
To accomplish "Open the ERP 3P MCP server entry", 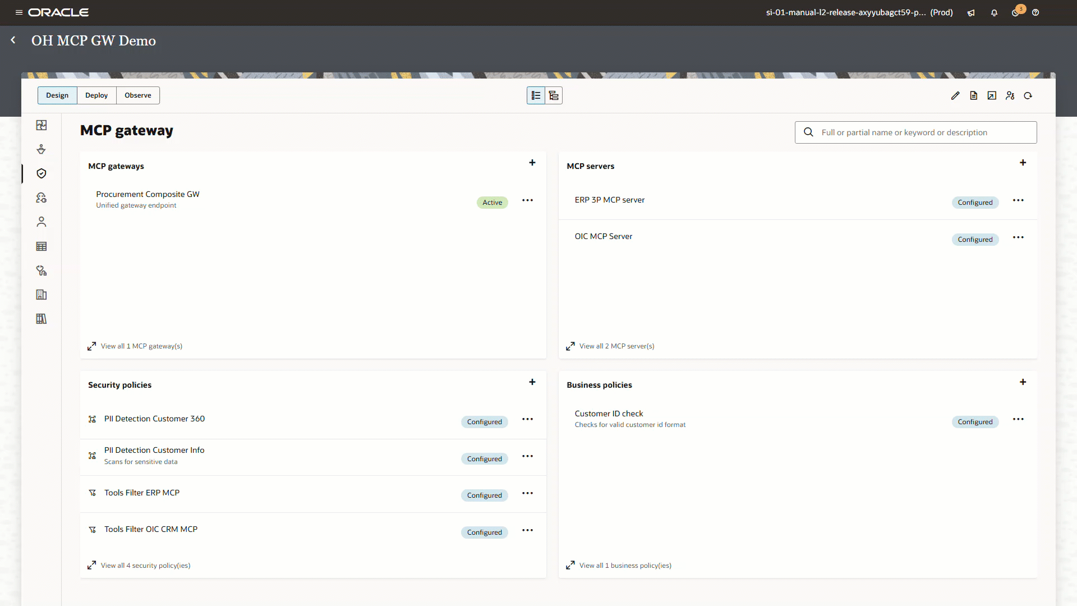I will [610, 200].
